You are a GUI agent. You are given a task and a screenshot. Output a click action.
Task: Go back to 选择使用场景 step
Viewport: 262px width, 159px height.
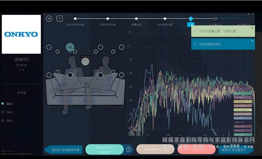(64, 150)
